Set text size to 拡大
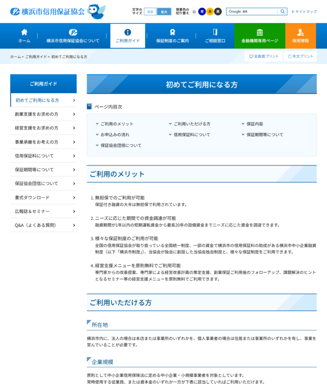 click(164, 12)
